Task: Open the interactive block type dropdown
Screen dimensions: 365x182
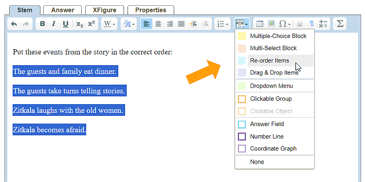Action: click(242, 24)
